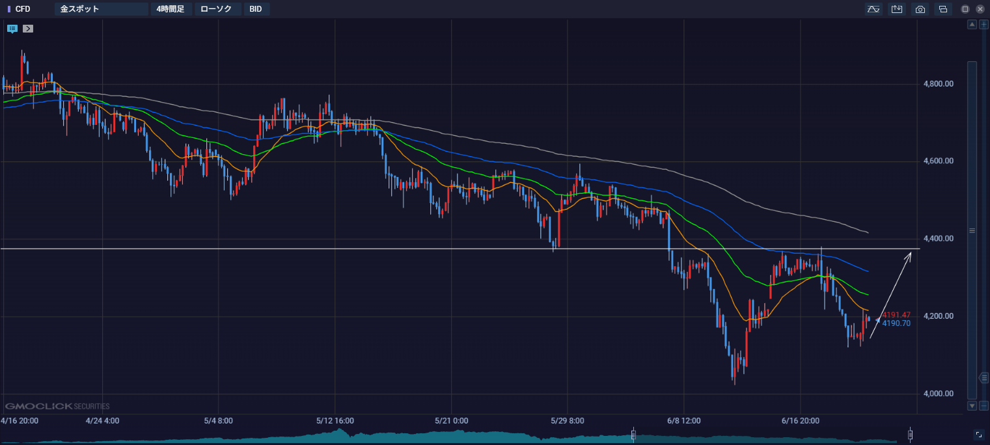
Task: Click the price scale vertical scrollbar
Action: [x=972, y=230]
